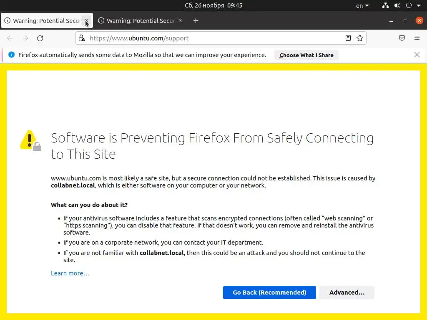
Task: Close the first Warning tab
Action: (x=86, y=21)
